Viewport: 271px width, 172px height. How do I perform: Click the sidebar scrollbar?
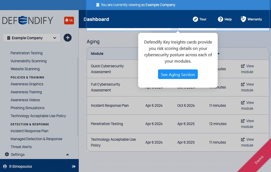[78, 97]
